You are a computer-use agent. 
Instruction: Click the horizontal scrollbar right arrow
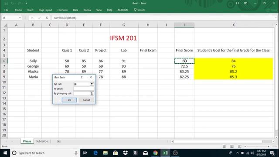click(273, 141)
